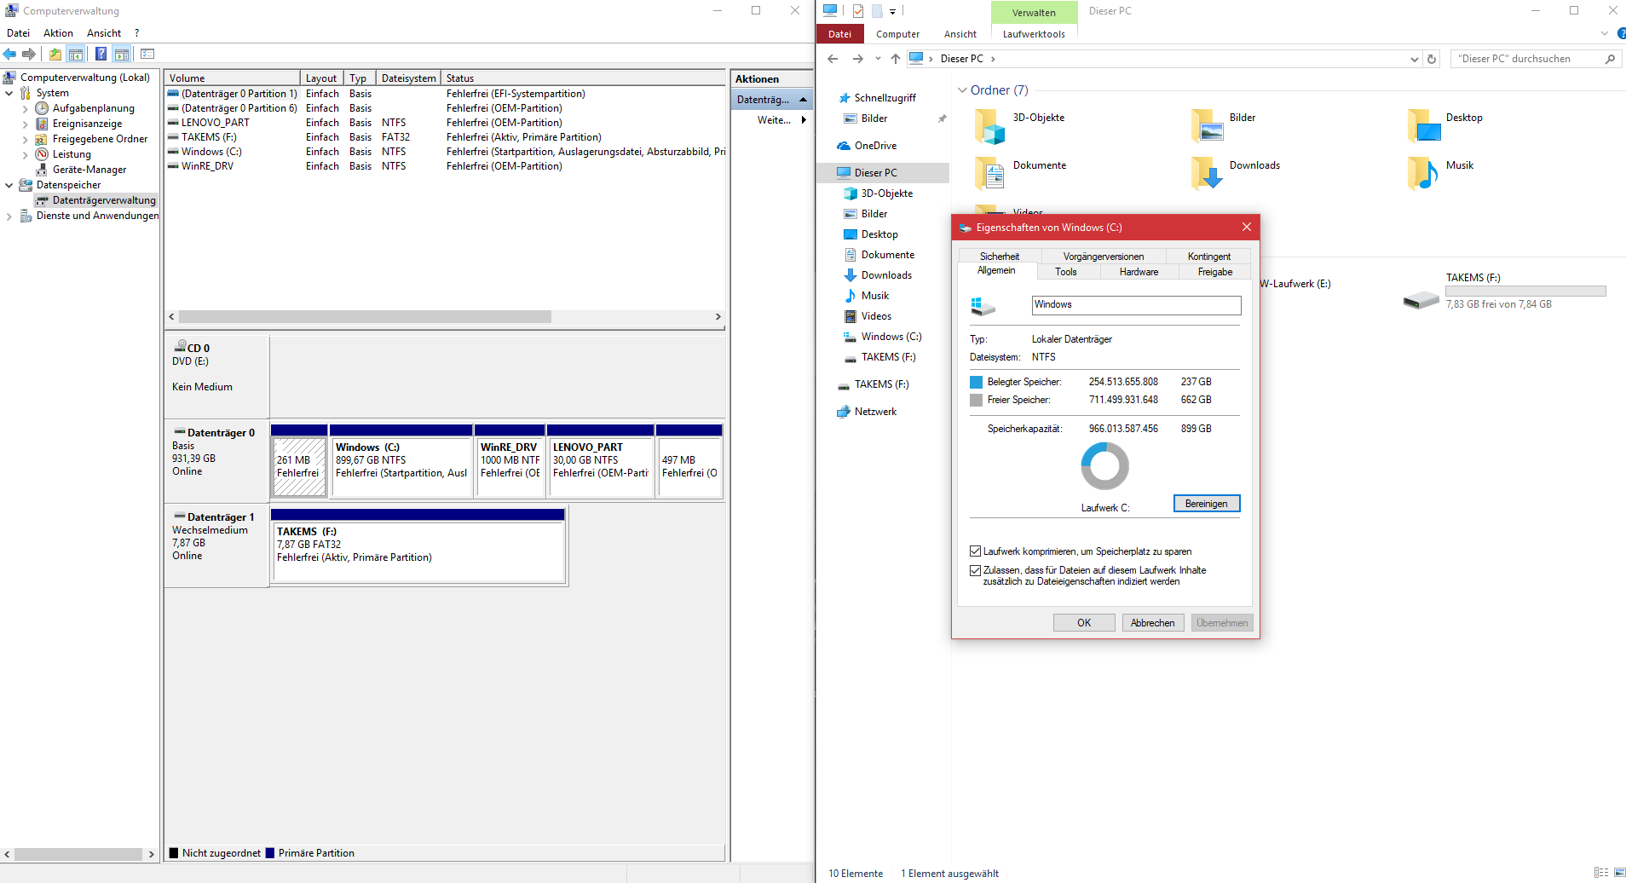Expand the Freigegebene Ordner tree node
Screen dimensions: 1626x883
pos(26,140)
